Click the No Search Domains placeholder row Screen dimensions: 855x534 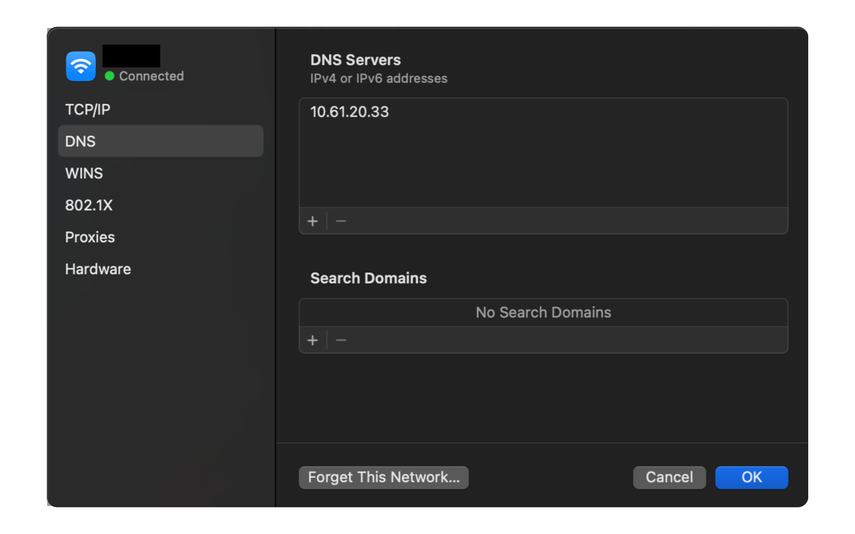click(x=543, y=312)
